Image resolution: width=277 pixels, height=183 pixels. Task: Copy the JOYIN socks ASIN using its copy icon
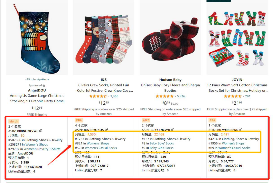(240, 130)
